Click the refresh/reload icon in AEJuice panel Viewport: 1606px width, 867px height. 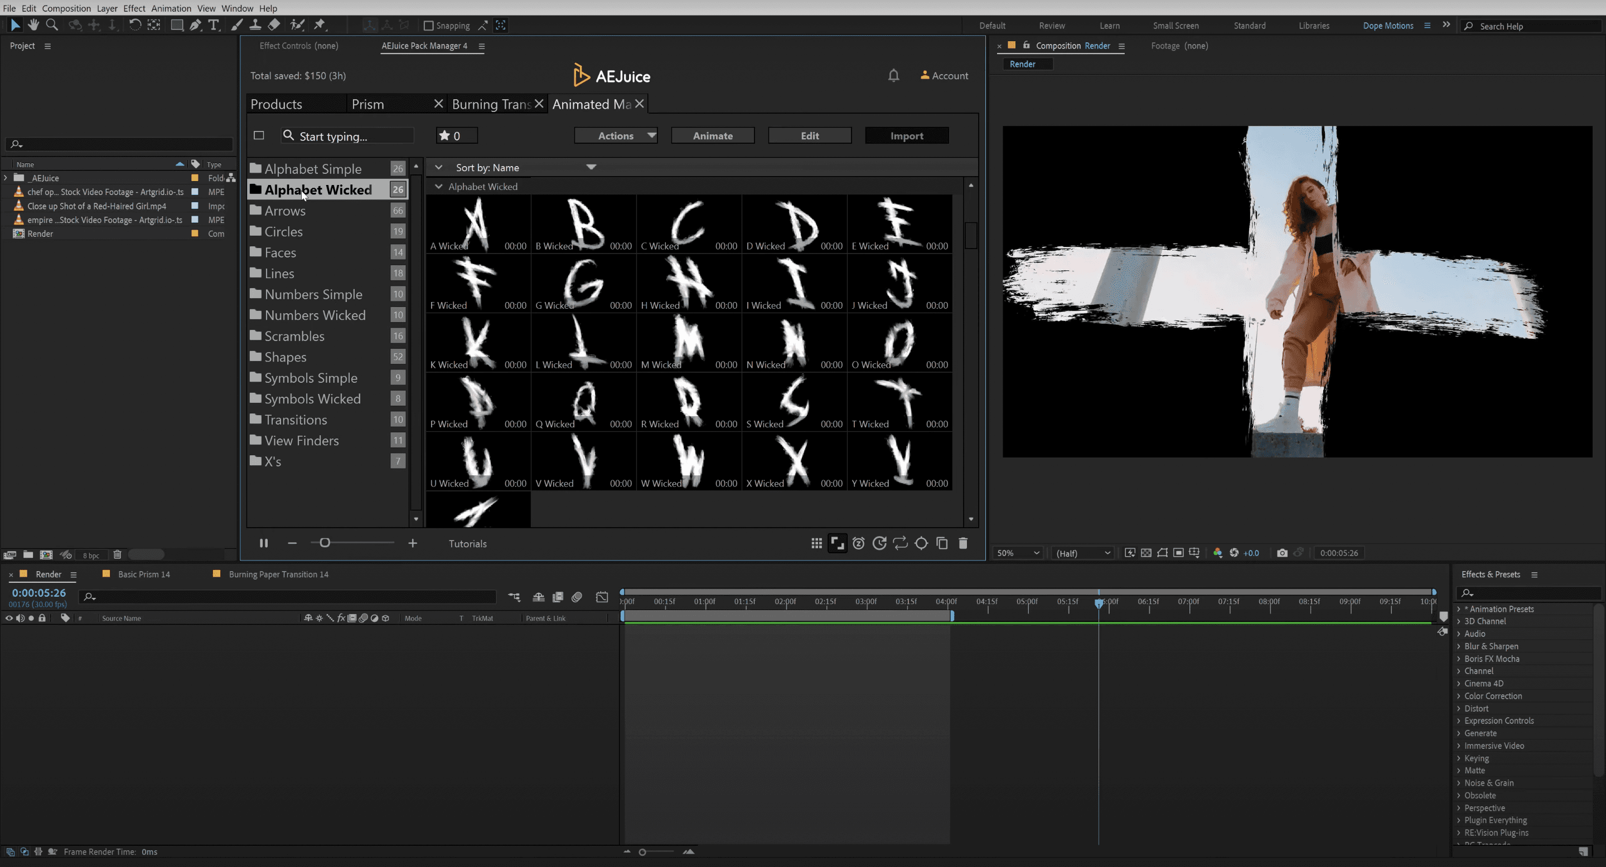point(899,543)
